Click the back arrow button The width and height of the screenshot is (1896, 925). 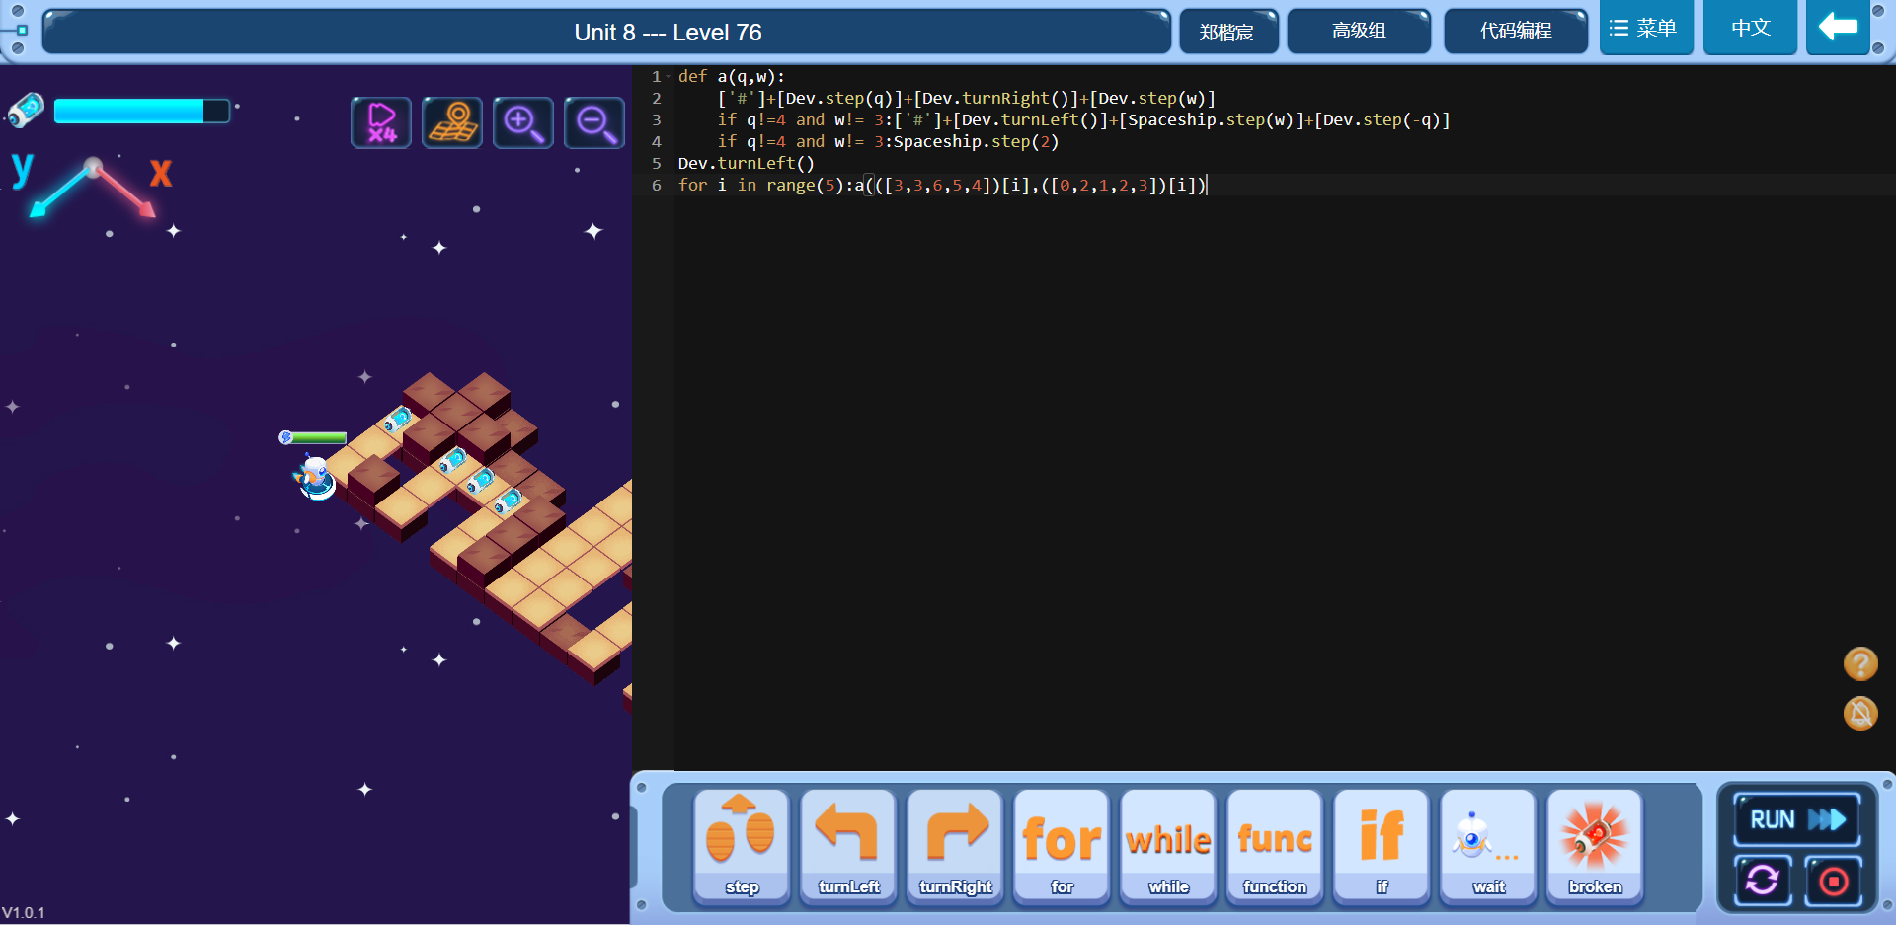pos(1838,27)
